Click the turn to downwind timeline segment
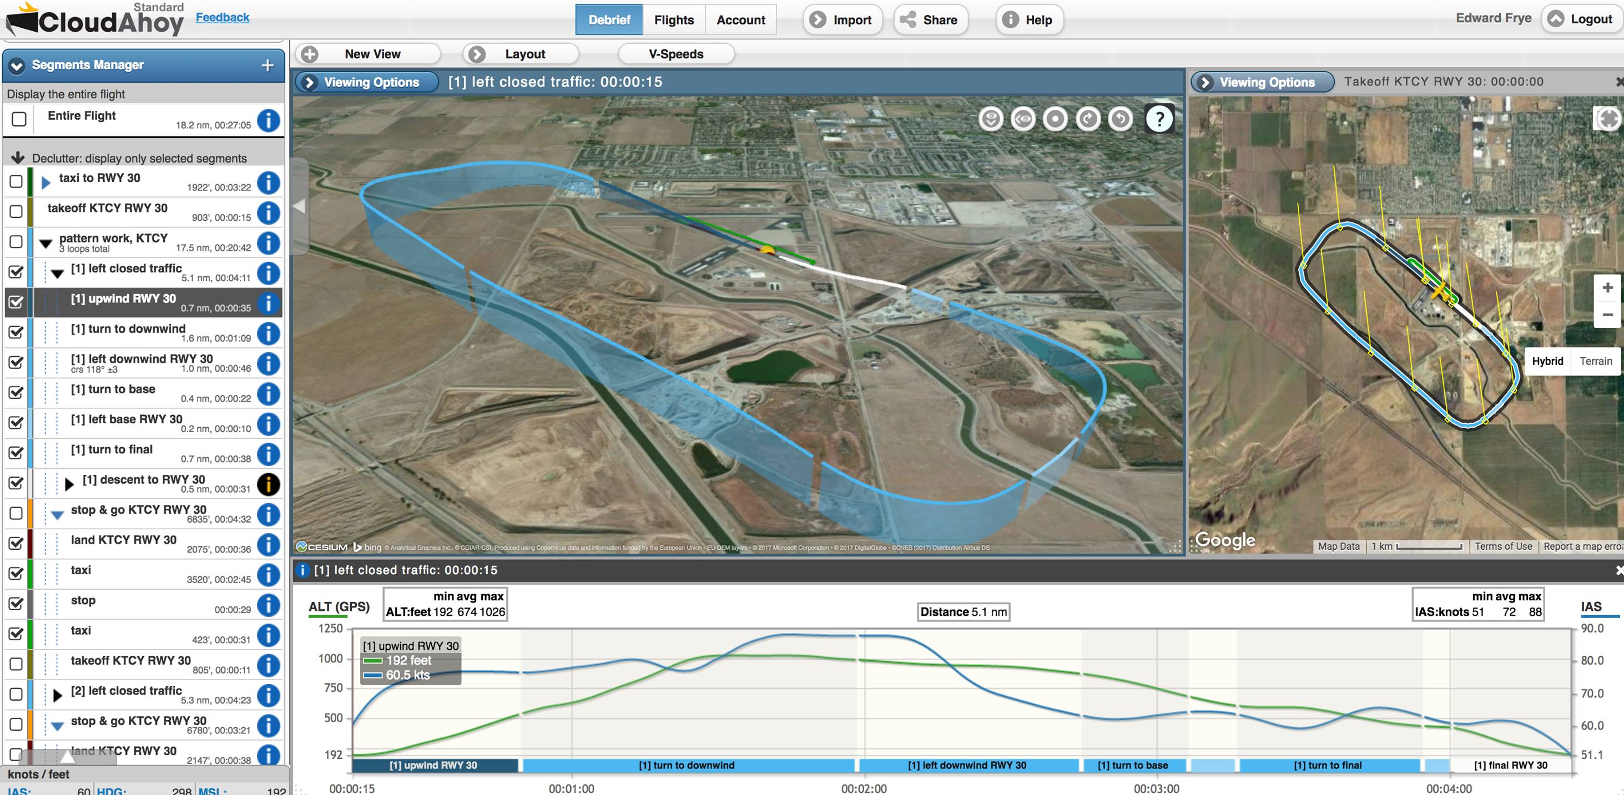1624x795 pixels. 687,766
